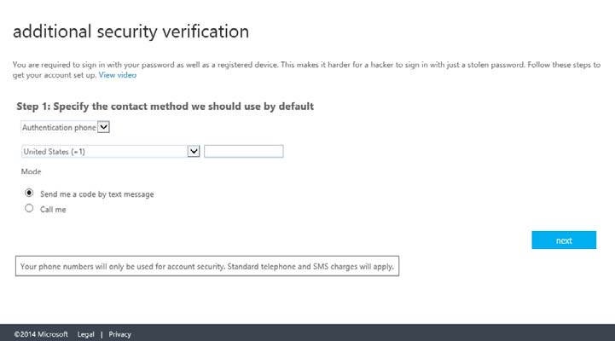The image size is (615, 341).
Task: Click the Step 1 contact method heading
Action: click(165, 107)
